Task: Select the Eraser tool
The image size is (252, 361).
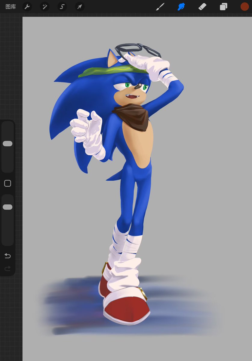Action: pyautogui.click(x=202, y=7)
